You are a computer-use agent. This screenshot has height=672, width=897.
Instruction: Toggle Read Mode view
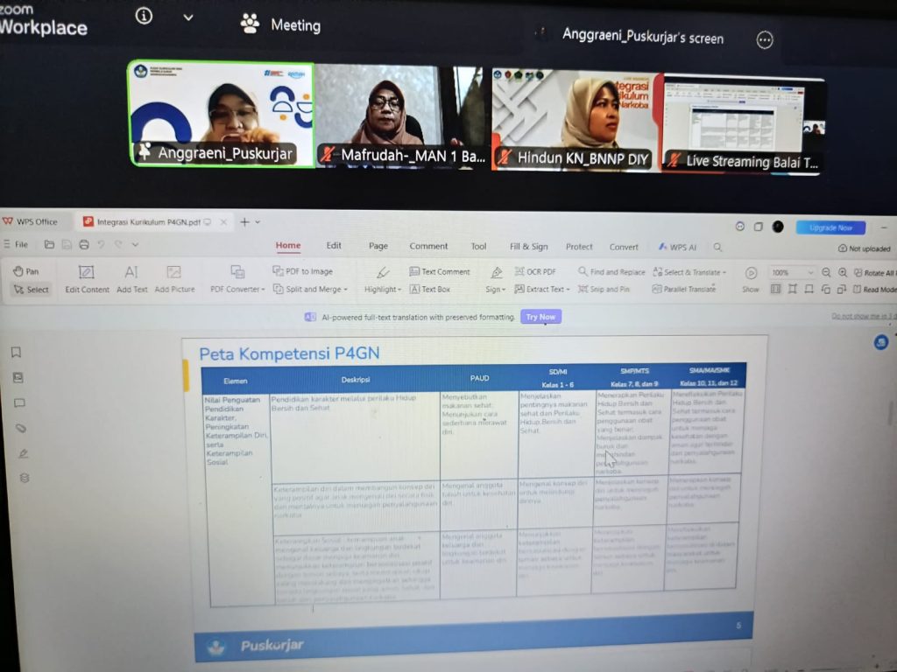point(874,290)
